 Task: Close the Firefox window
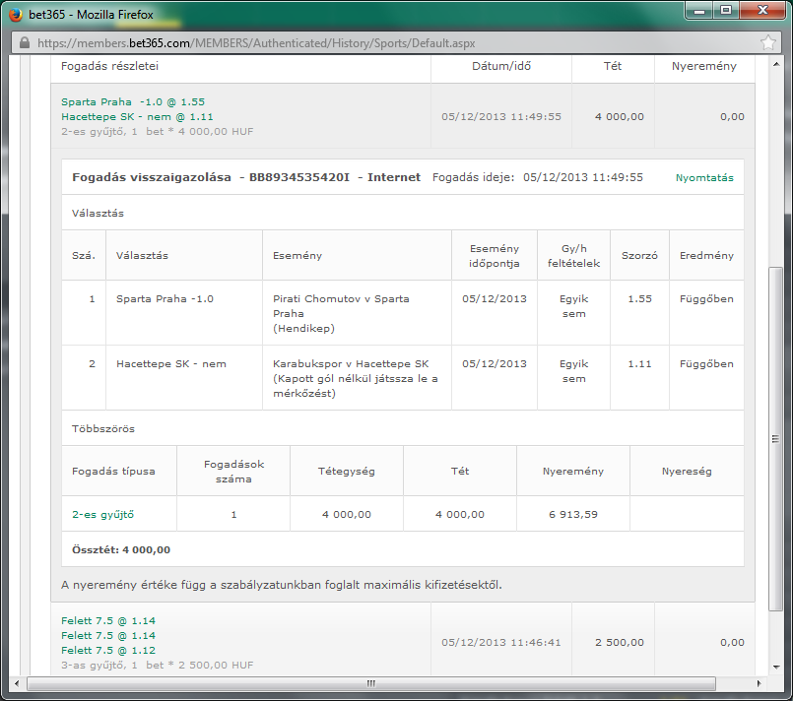click(763, 11)
